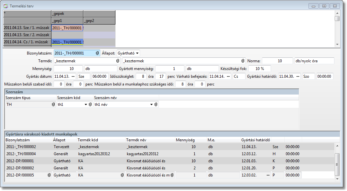Viewport: 347px width, 191px height.
Task: Click the paperclip icon in the first Termék field
Action: tap(118, 61)
